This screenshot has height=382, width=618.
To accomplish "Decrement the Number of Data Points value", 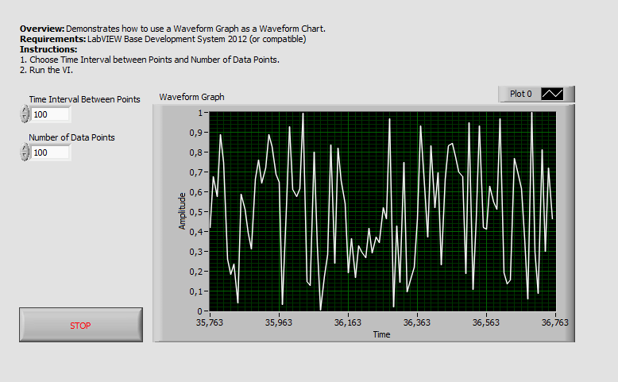I will pos(25,156).
